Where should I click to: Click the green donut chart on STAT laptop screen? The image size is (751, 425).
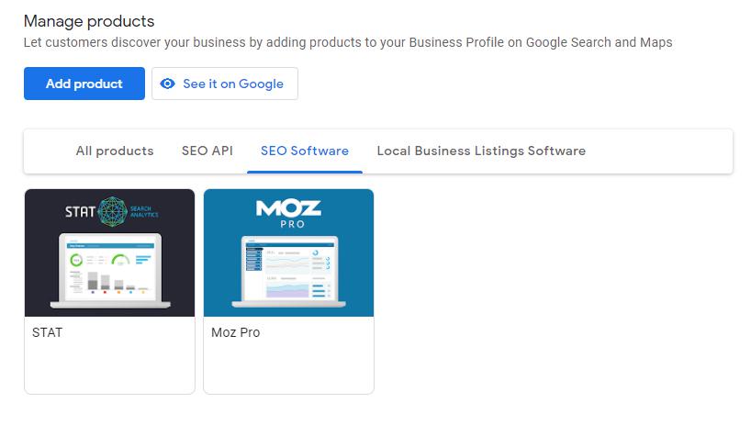(78, 260)
